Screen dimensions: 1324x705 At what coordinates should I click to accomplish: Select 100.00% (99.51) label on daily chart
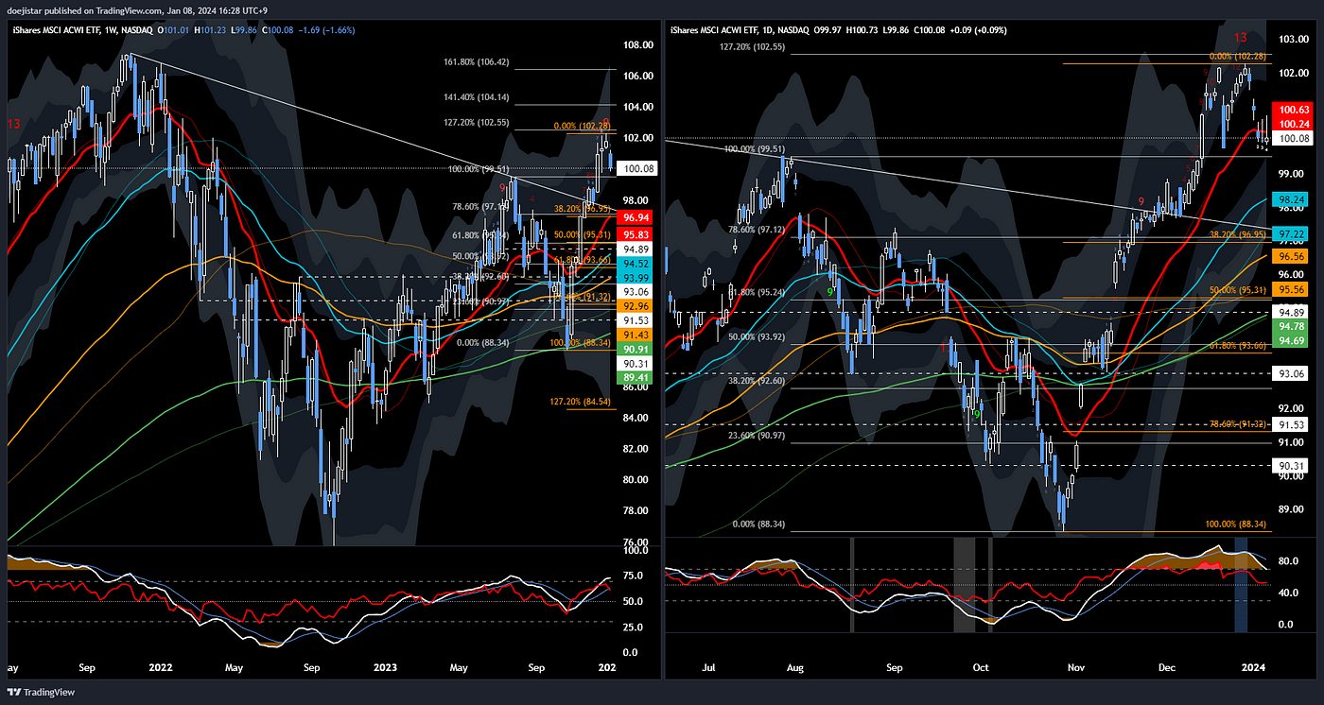756,149
